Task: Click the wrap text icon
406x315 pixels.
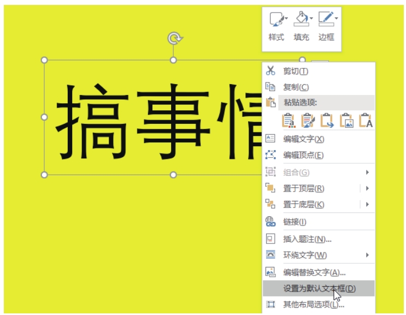Action: coord(270,254)
